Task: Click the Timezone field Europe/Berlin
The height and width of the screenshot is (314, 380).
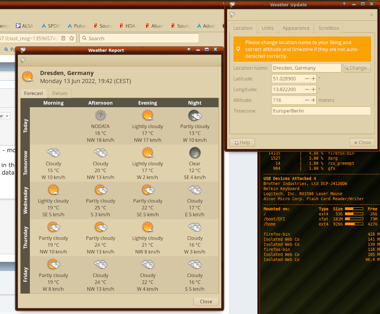Action: [x=321, y=111]
